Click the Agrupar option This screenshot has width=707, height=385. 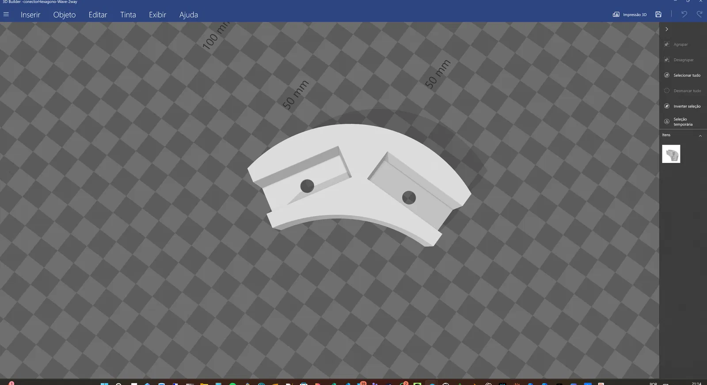click(x=676, y=44)
